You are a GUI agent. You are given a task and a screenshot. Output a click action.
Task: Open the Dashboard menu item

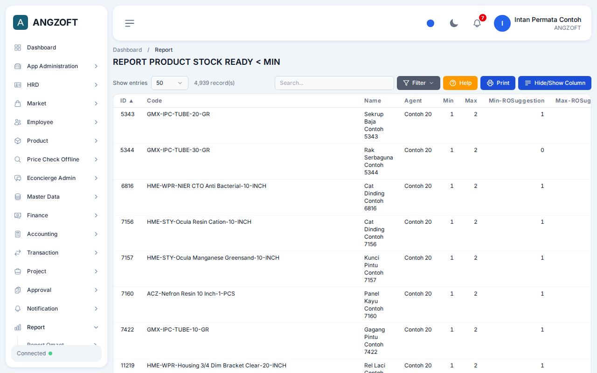point(56,48)
